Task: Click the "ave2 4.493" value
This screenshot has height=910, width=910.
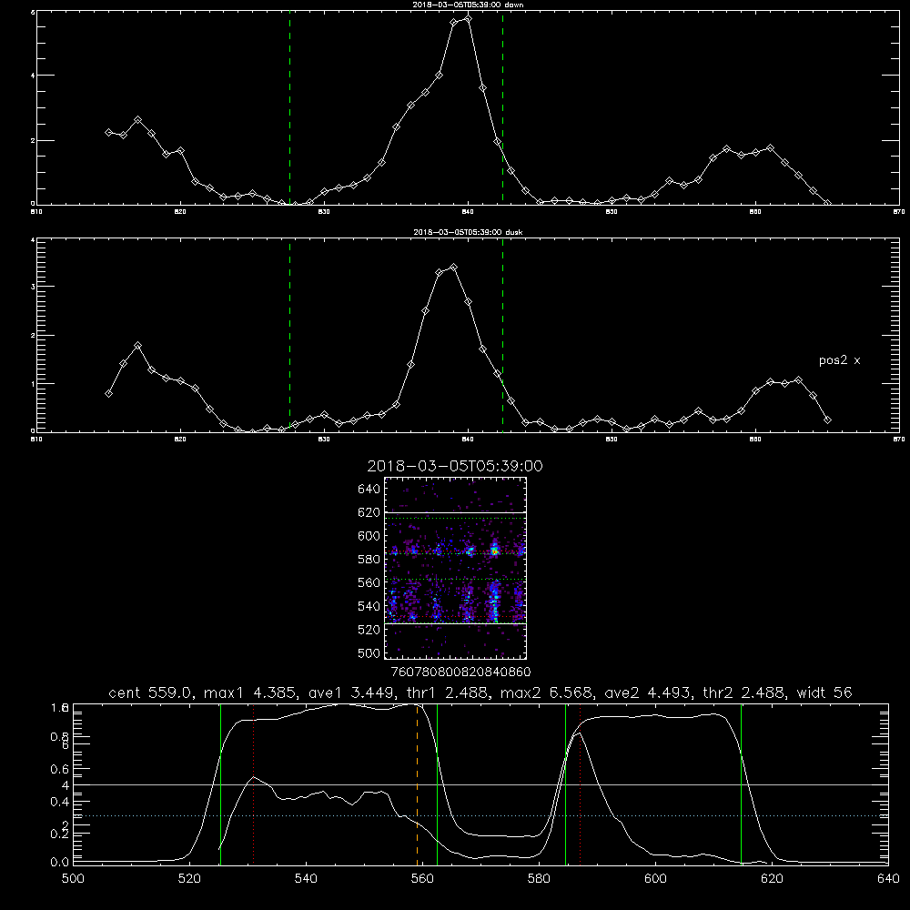Action: (x=648, y=693)
